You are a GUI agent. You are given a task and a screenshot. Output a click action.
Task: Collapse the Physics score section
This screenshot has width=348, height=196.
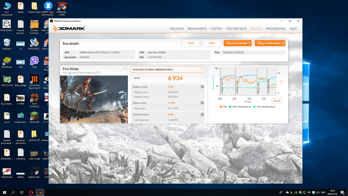(x=202, y=103)
